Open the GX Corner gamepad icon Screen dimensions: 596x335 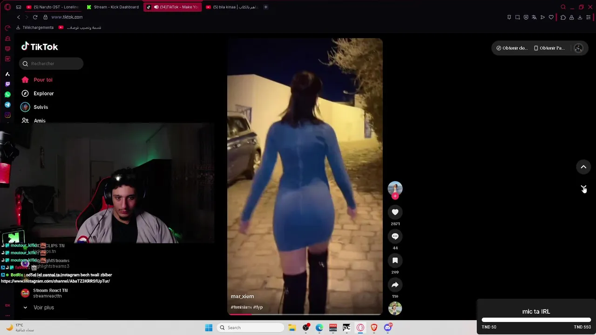click(19, 7)
